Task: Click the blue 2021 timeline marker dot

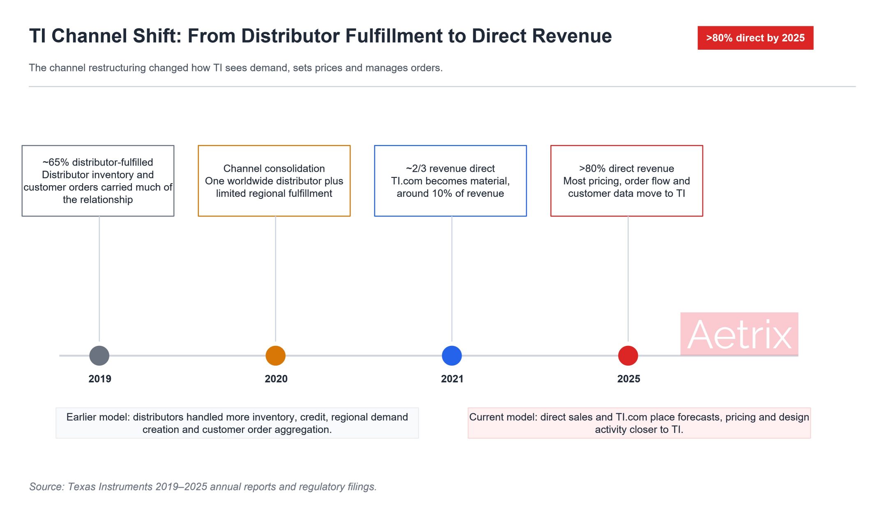Action: click(452, 355)
